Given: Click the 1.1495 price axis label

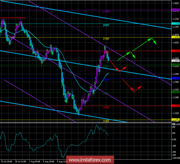Looking at the screenshot, I should (176, 74).
